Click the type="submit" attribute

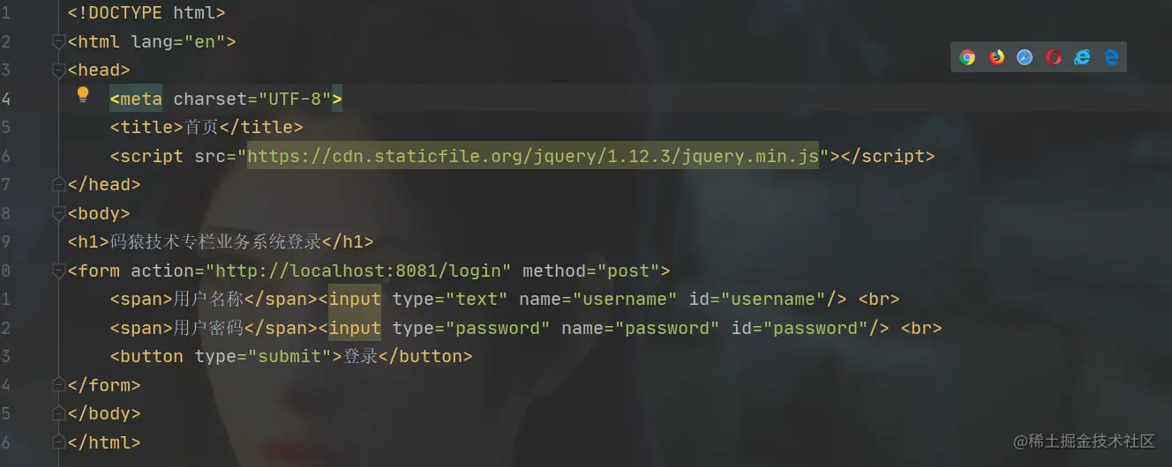pyautogui.click(x=263, y=356)
